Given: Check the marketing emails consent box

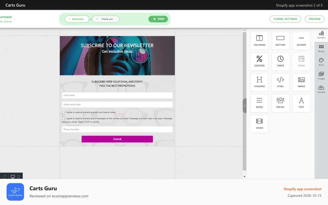Looking at the screenshot, I should 63,112.
